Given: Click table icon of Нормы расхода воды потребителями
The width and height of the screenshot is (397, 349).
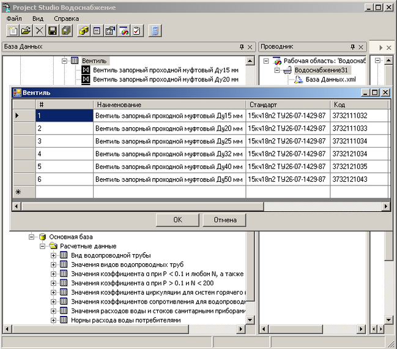Looking at the screenshot, I should coord(64,320).
